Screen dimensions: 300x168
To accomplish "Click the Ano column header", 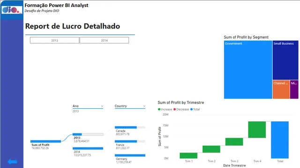I will tap(75, 106).
